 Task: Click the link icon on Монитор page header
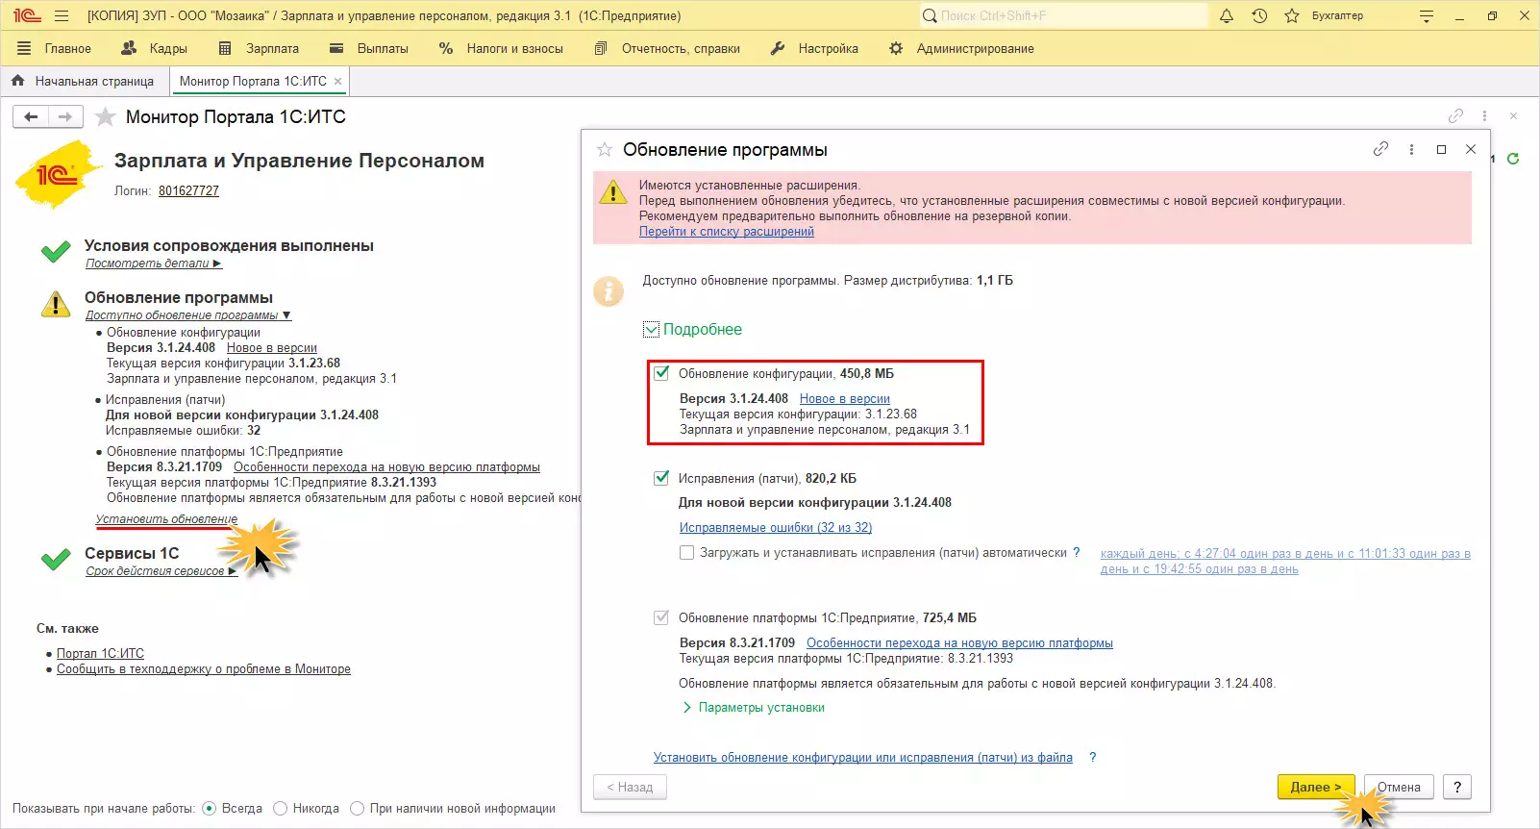click(x=1456, y=116)
